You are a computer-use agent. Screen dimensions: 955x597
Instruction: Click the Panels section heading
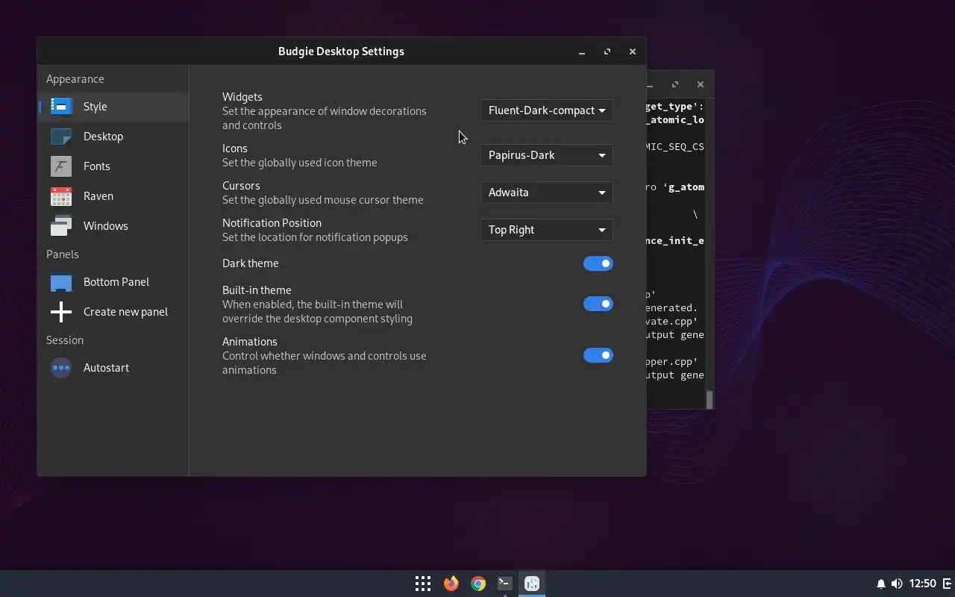click(x=63, y=254)
